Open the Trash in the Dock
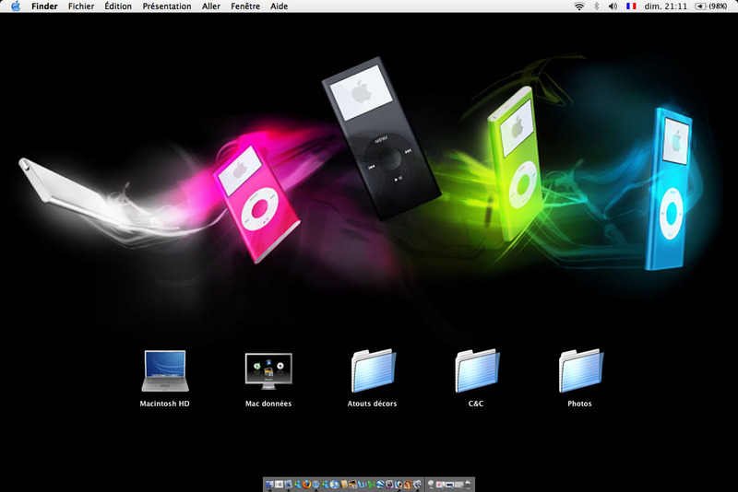Viewport: 738px width, 492px height. (x=469, y=484)
